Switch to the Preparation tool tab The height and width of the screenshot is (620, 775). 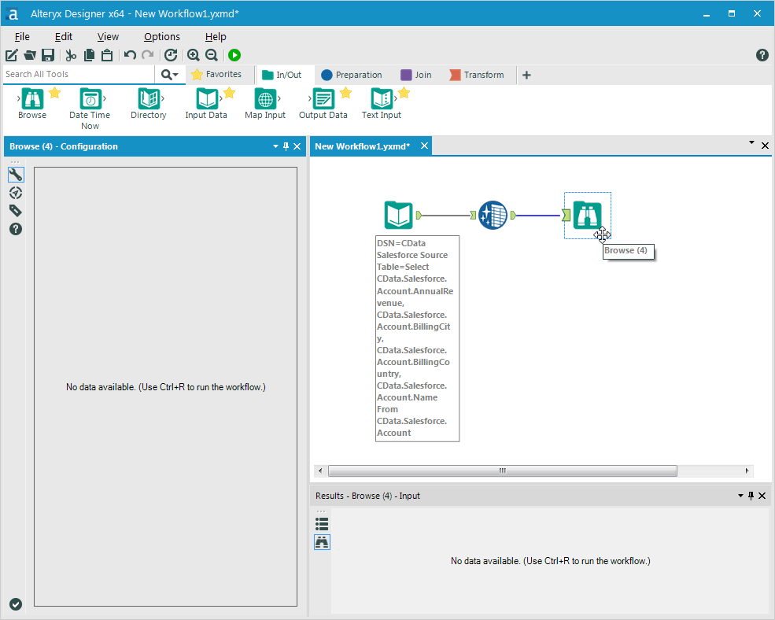coord(352,75)
